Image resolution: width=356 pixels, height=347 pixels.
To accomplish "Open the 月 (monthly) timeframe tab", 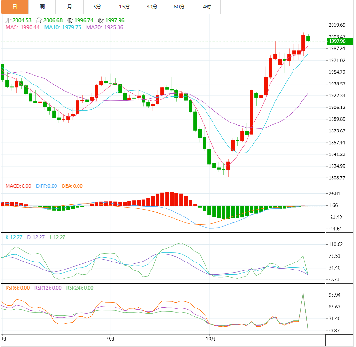I will [x=70, y=7].
